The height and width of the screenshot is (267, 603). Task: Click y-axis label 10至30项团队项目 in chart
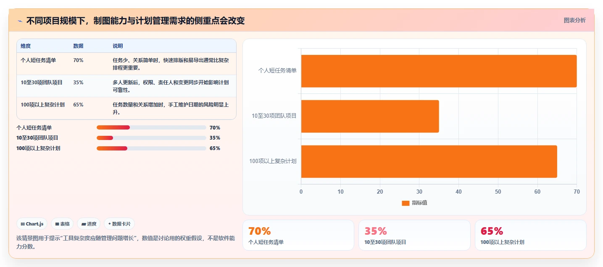274,116
